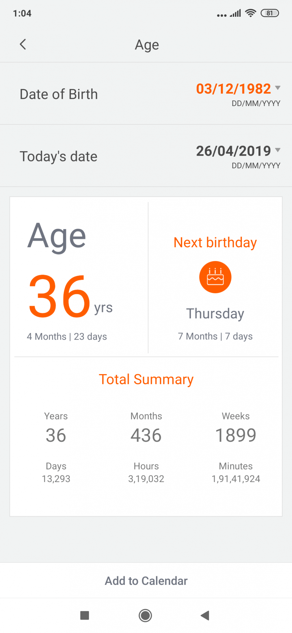Tap the battery indicator icon
292x633 pixels.
(270, 13)
